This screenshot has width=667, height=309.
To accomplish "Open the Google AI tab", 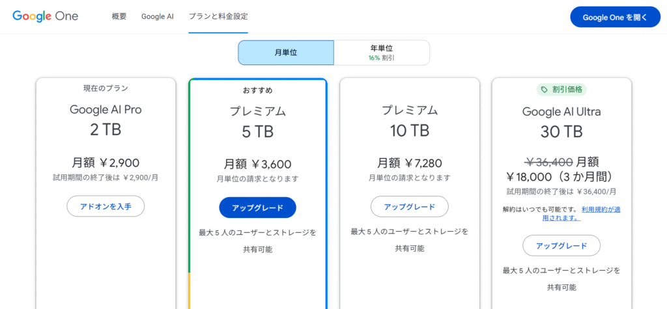I will pyautogui.click(x=158, y=16).
